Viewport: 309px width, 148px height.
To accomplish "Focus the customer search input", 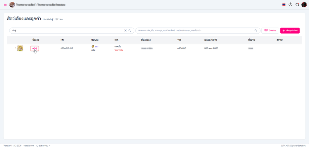I will (195, 31).
